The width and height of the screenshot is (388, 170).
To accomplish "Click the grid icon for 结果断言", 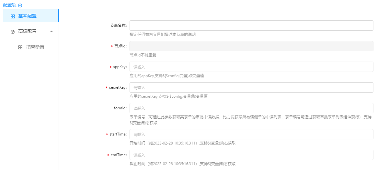I will click(20, 47).
